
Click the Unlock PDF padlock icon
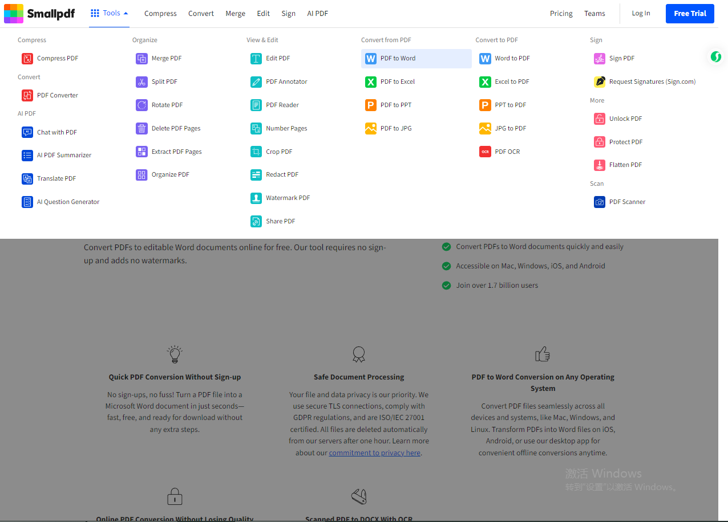tap(600, 119)
